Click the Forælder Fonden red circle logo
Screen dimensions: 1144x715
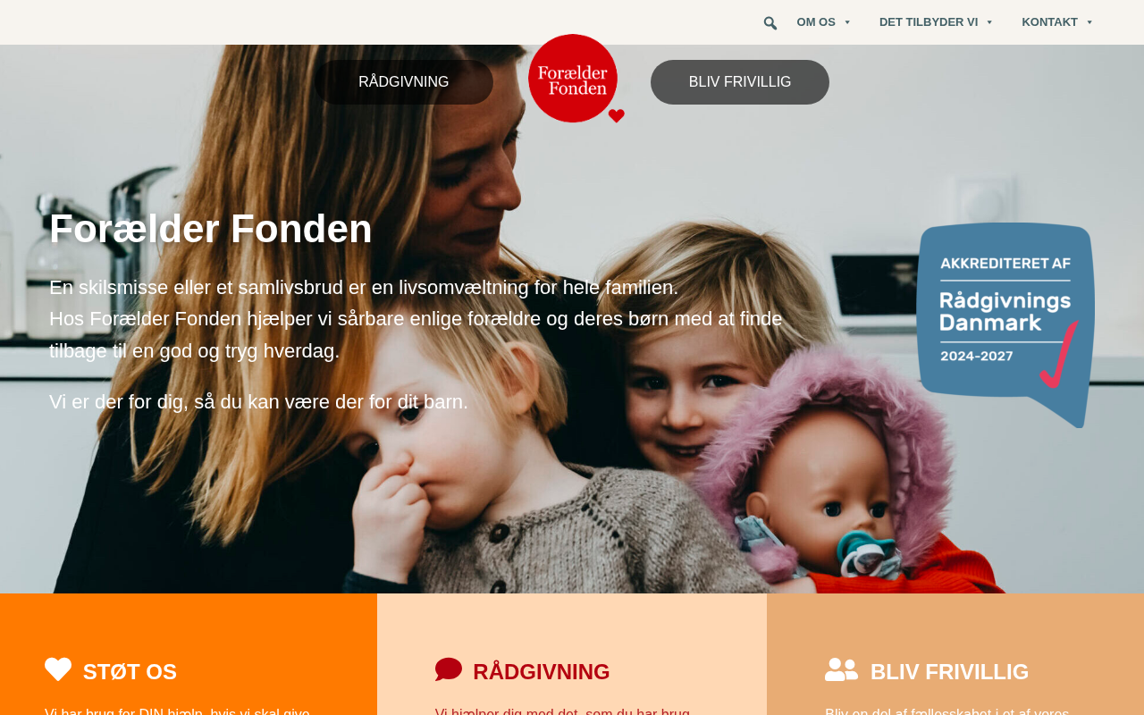point(573,79)
